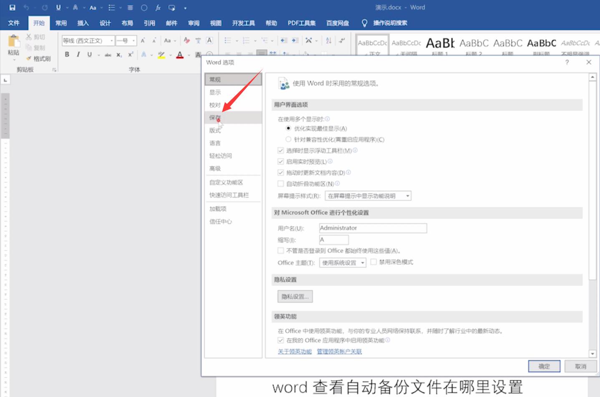Expand text highlight color dropdown arrow
The image size is (600, 397).
pyautogui.click(x=171, y=55)
